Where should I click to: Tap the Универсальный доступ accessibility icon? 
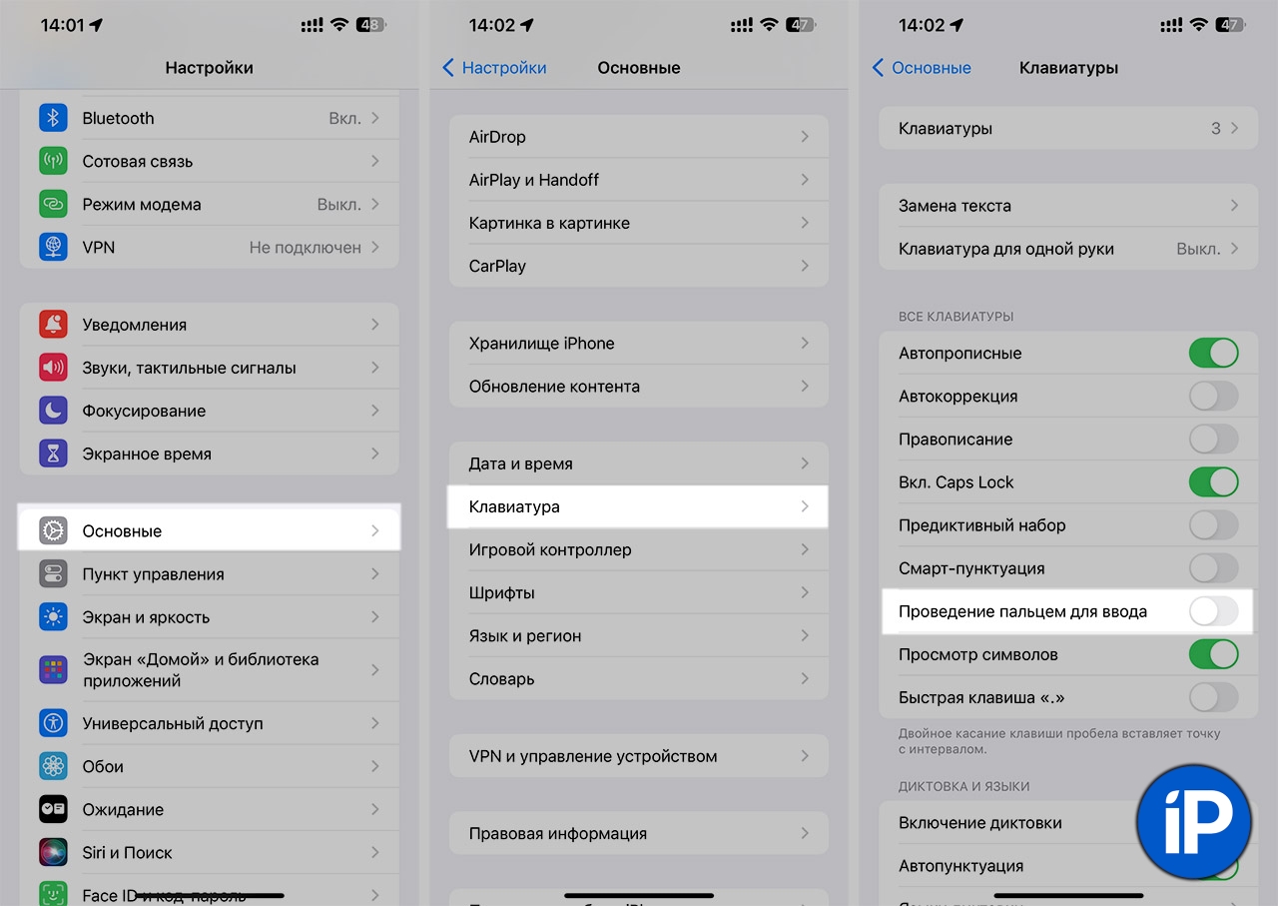tap(53, 723)
